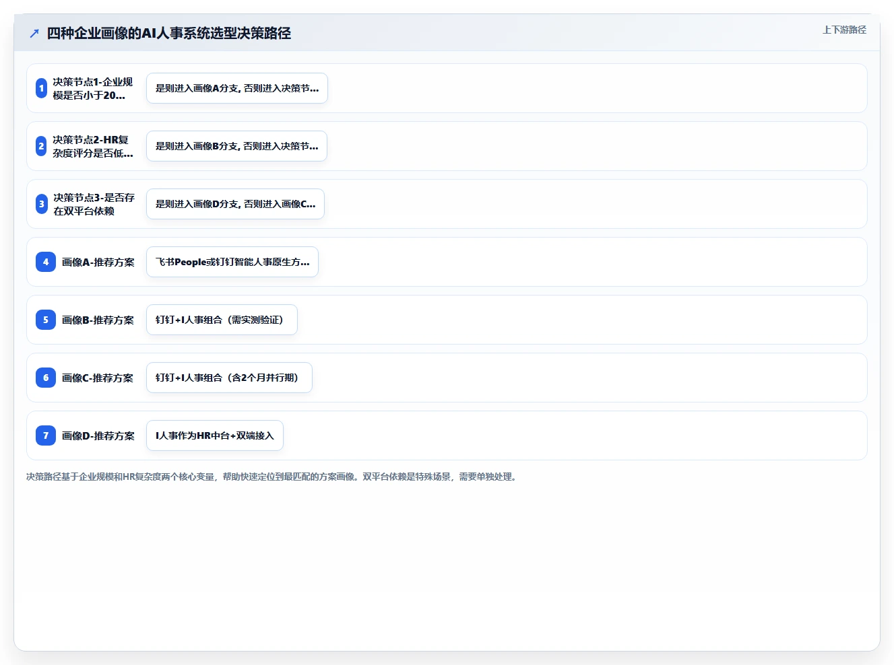
Task: Open the 是则进入画像A分支 chip
Action: pyautogui.click(x=237, y=88)
